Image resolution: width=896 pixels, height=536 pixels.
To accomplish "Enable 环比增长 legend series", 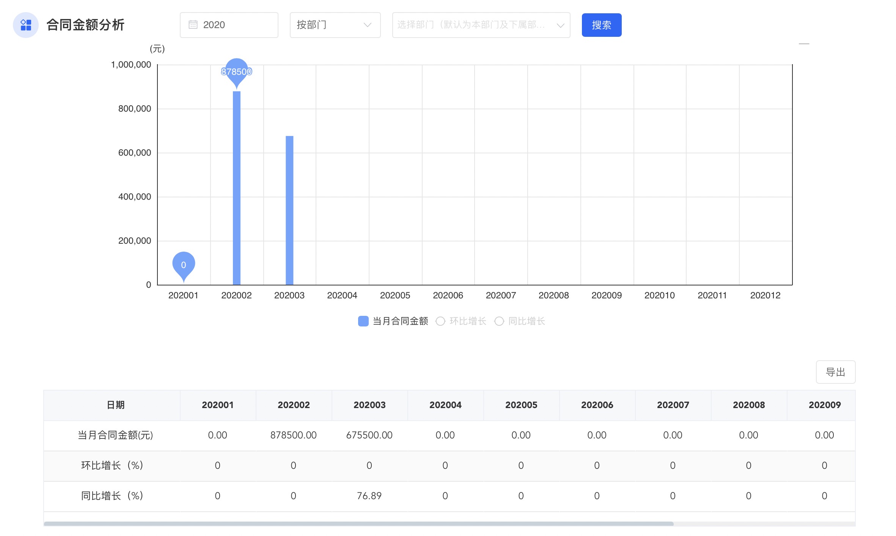I will [467, 321].
